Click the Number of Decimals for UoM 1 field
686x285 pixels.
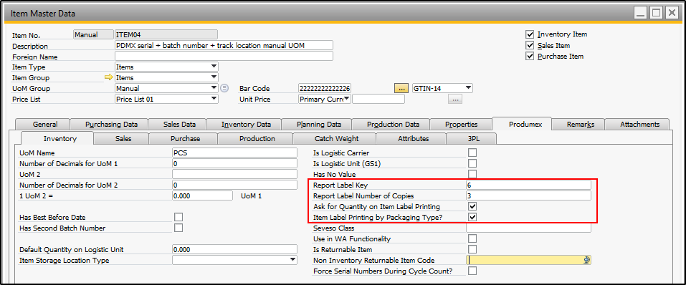(x=234, y=163)
